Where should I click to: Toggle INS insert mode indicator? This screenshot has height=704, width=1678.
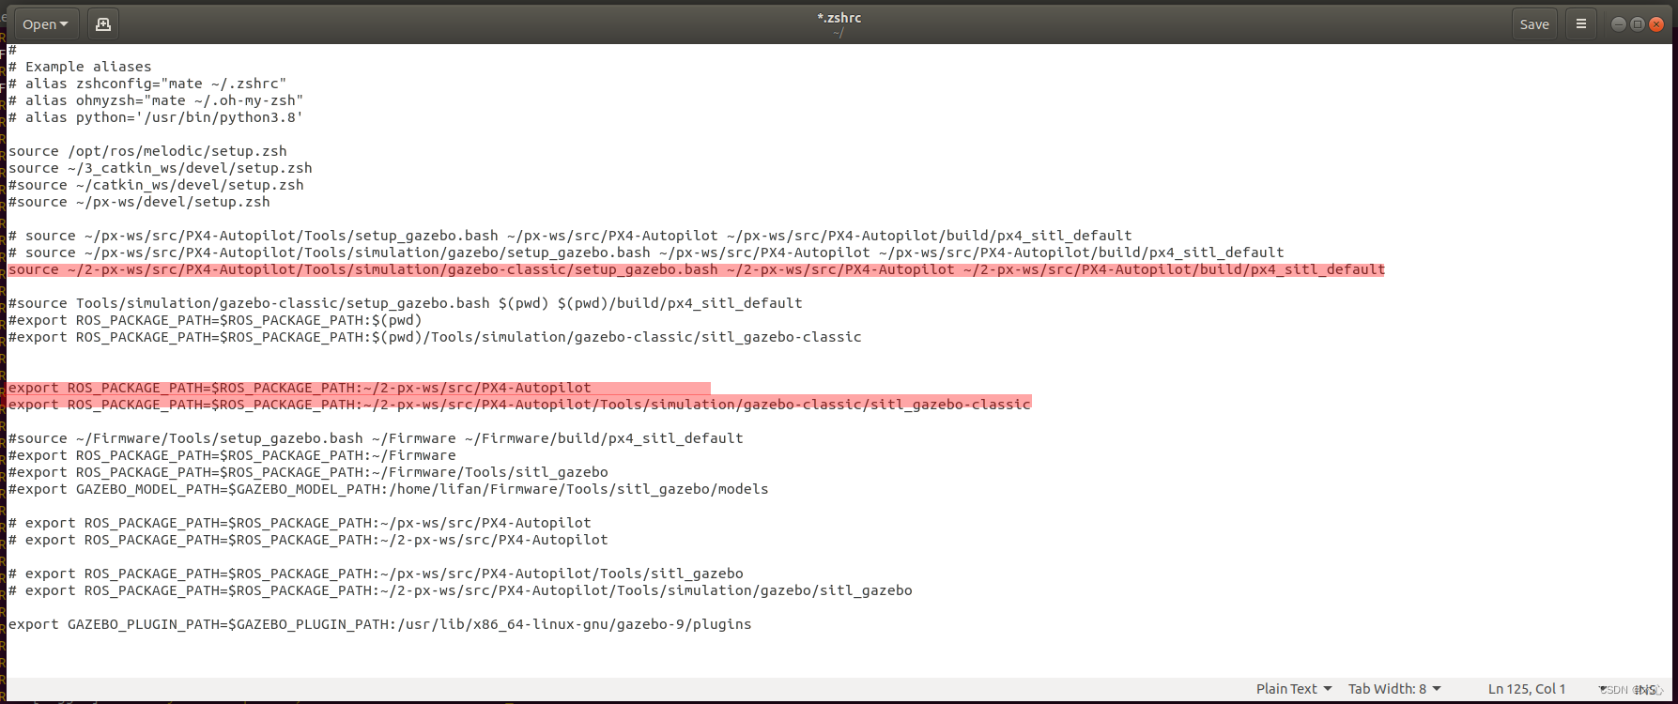coord(1645,689)
